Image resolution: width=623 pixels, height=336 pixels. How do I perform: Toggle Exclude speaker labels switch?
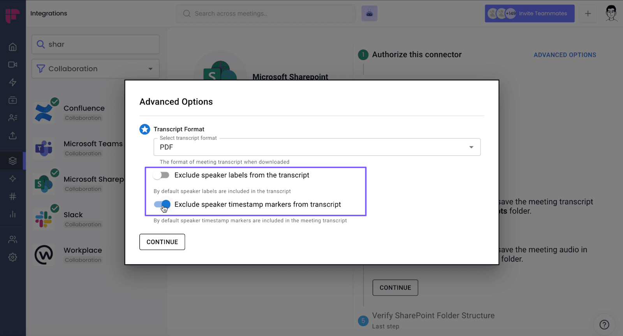click(161, 175)
